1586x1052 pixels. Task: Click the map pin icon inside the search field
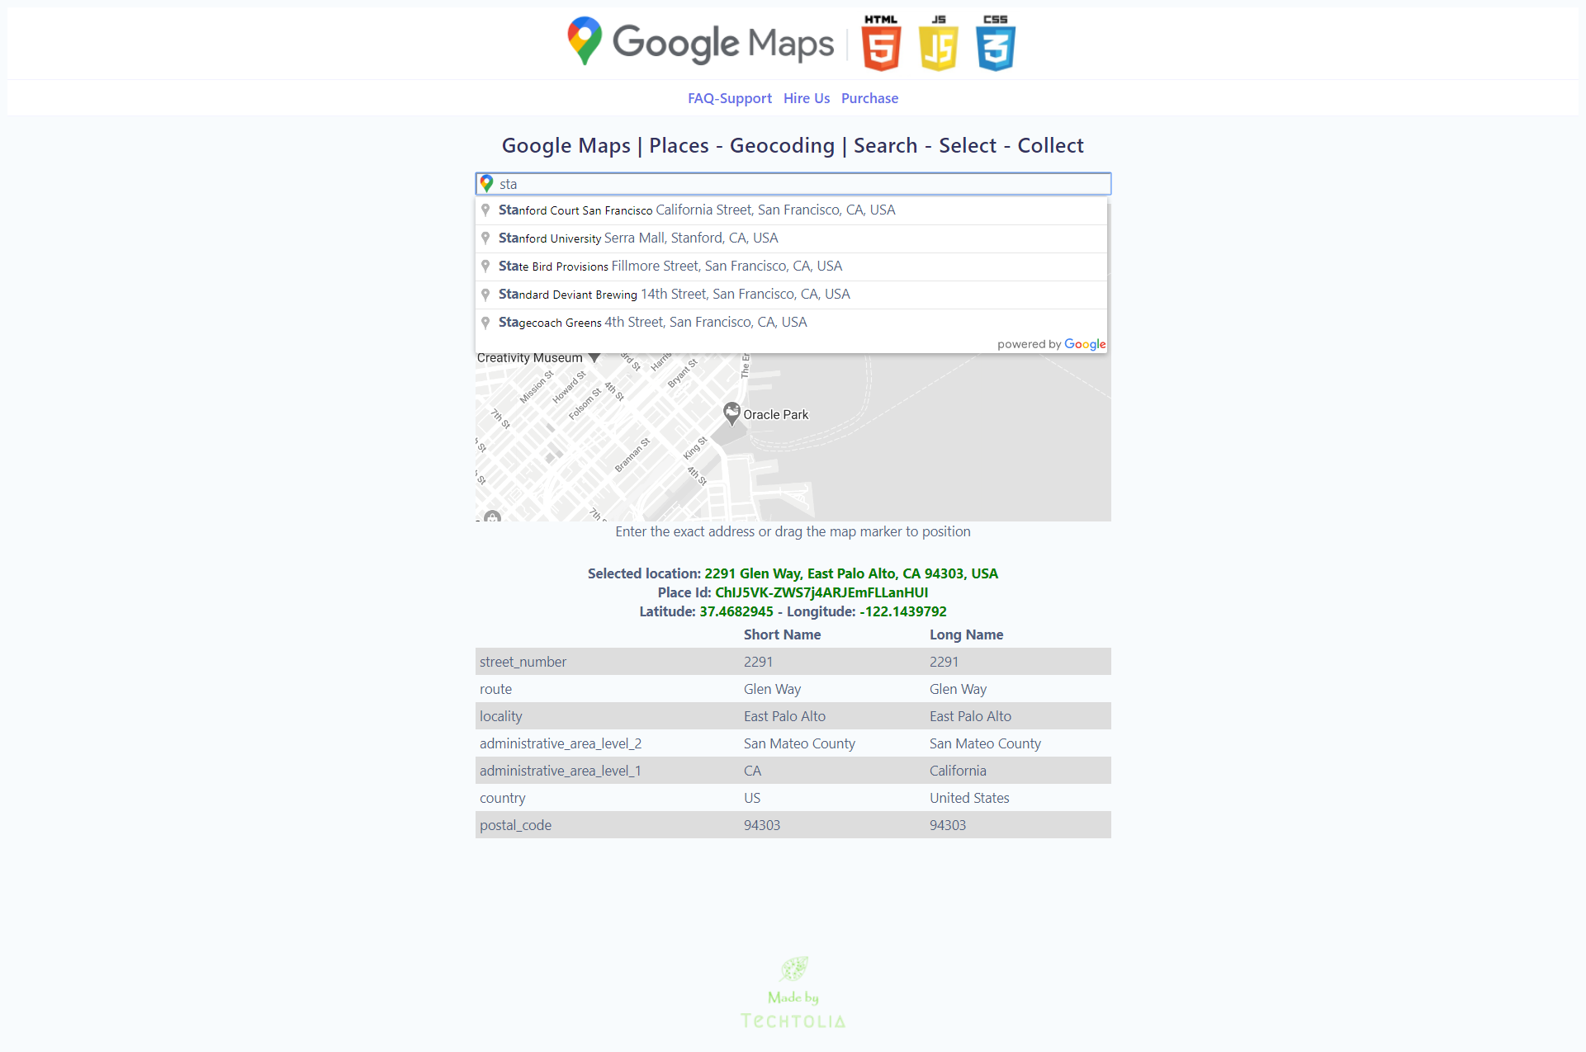point(487,184)
